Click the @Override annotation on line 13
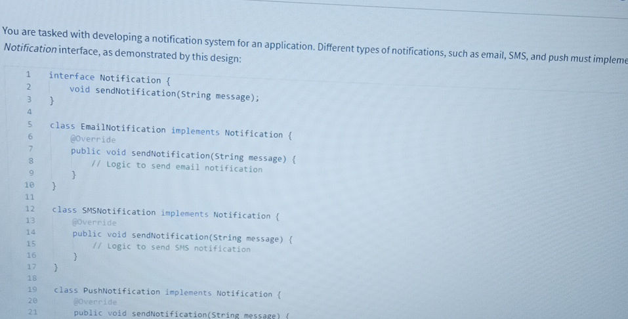 94,223
